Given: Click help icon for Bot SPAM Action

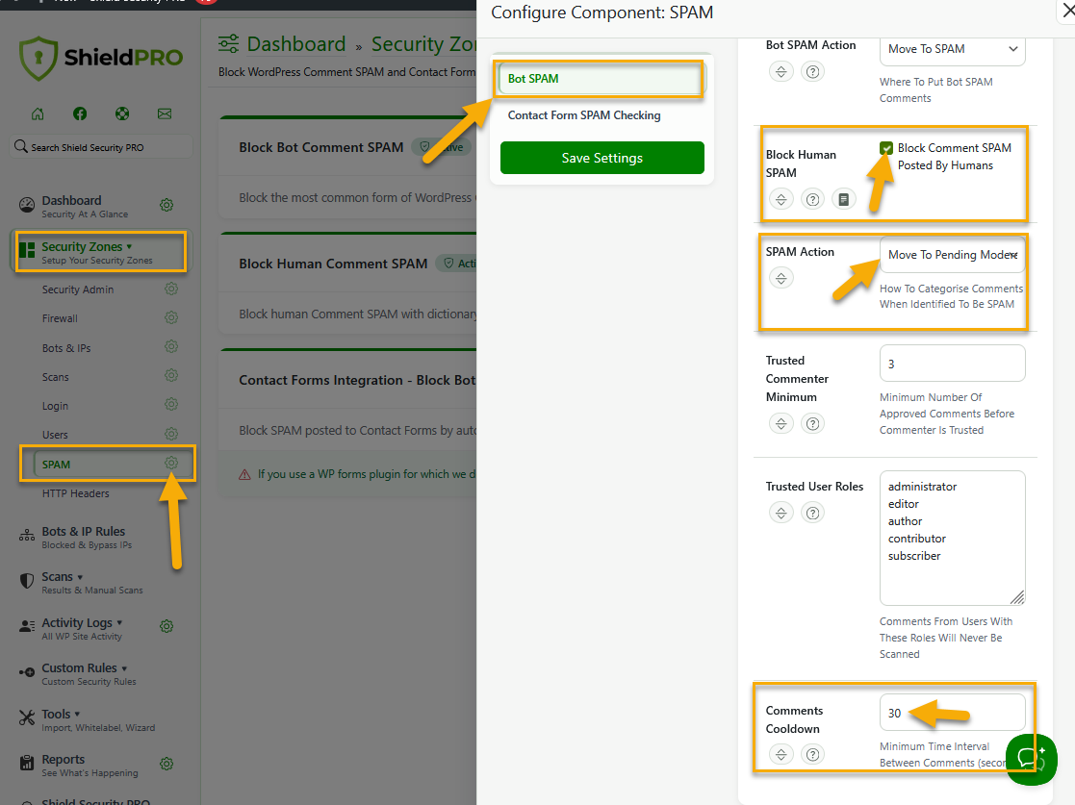Looking at the screenshot, I should tap(812, 71).
